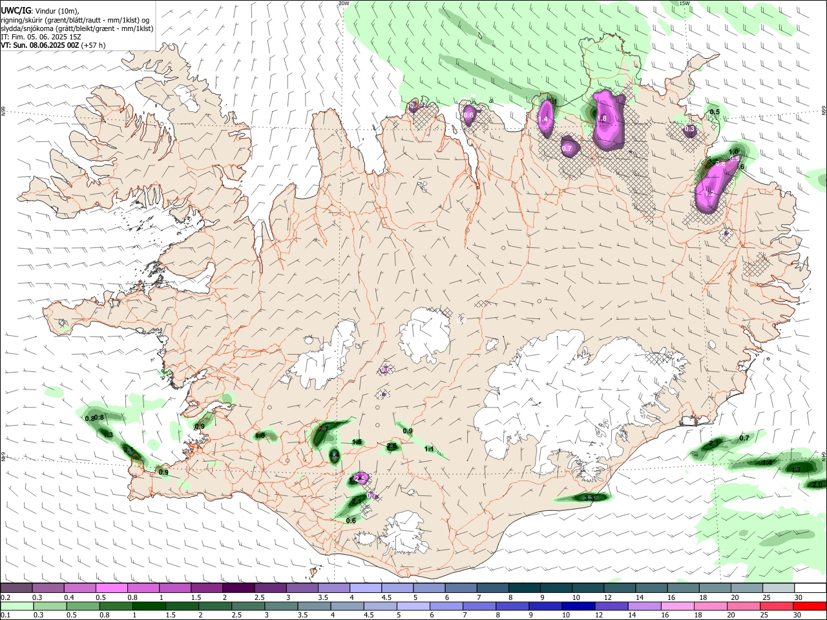827x620 pixels.
Task: Click the '1.7' value in the southeast sea
Action: click(x=797, y=470)
